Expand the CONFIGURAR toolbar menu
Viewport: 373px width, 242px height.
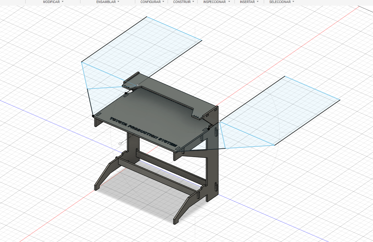pos(152,2)
